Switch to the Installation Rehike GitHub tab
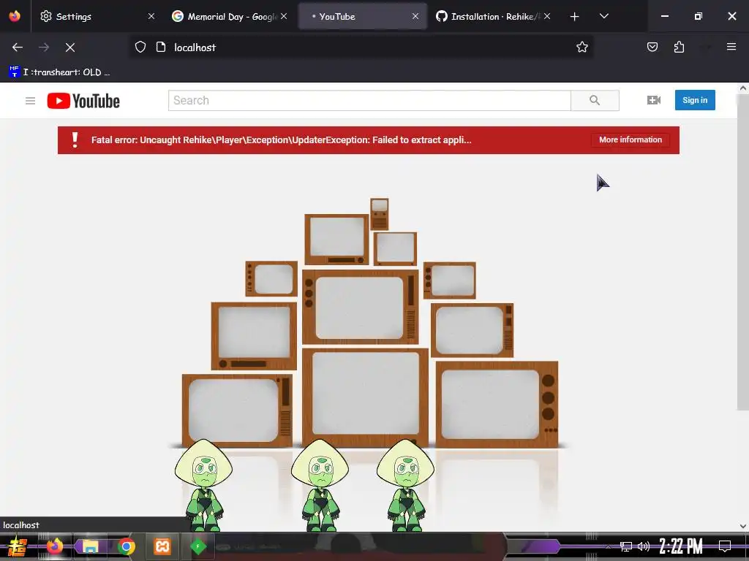Viewport: 749px width, 561px height. coord(494,16)
